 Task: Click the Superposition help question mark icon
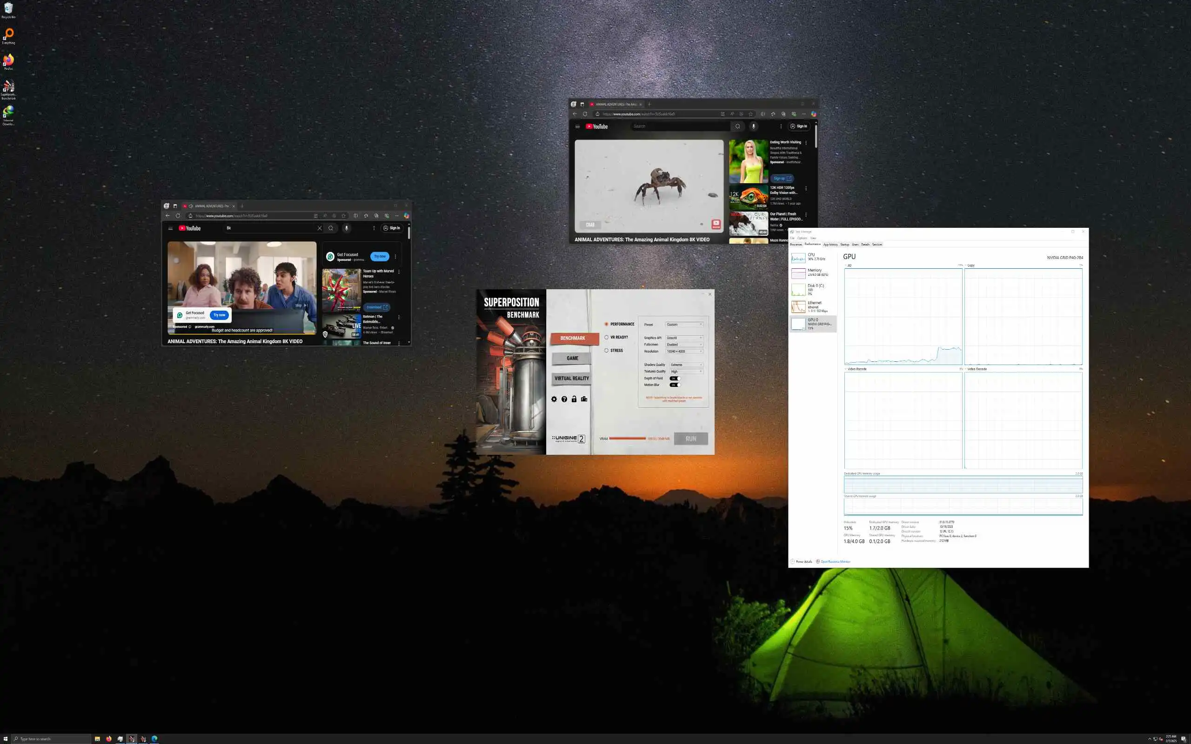pos(564,399)
